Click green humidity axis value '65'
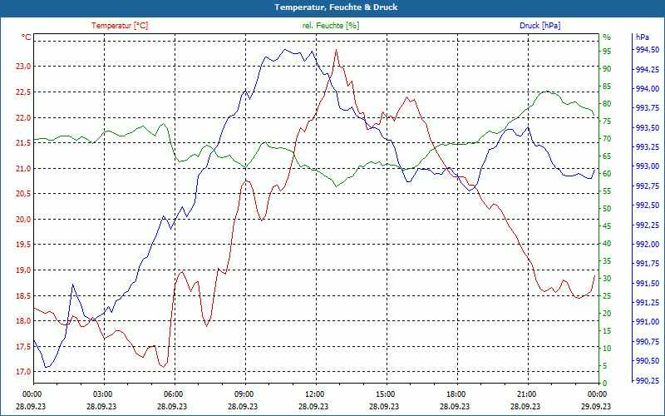Image resolution: width=665 pixels, height=416 pixels. 607,156
